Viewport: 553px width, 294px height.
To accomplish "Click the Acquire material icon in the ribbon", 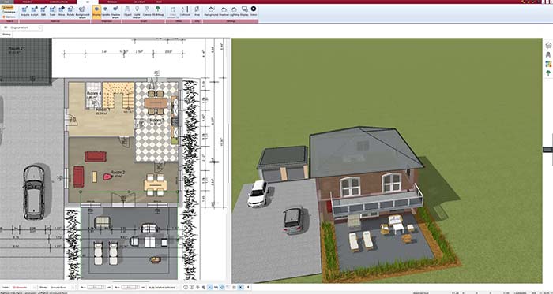I will [x=24, y=11].
